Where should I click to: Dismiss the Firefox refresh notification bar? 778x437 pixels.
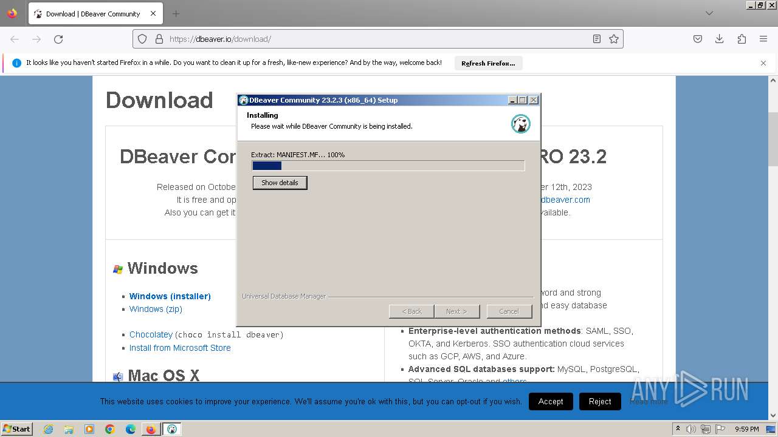(x=763, y=63)
